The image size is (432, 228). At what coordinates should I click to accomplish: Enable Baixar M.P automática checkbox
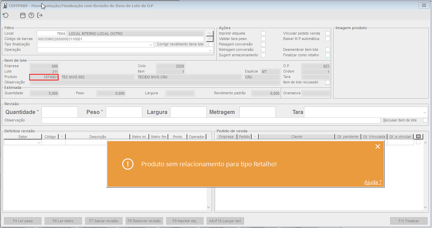327,39
